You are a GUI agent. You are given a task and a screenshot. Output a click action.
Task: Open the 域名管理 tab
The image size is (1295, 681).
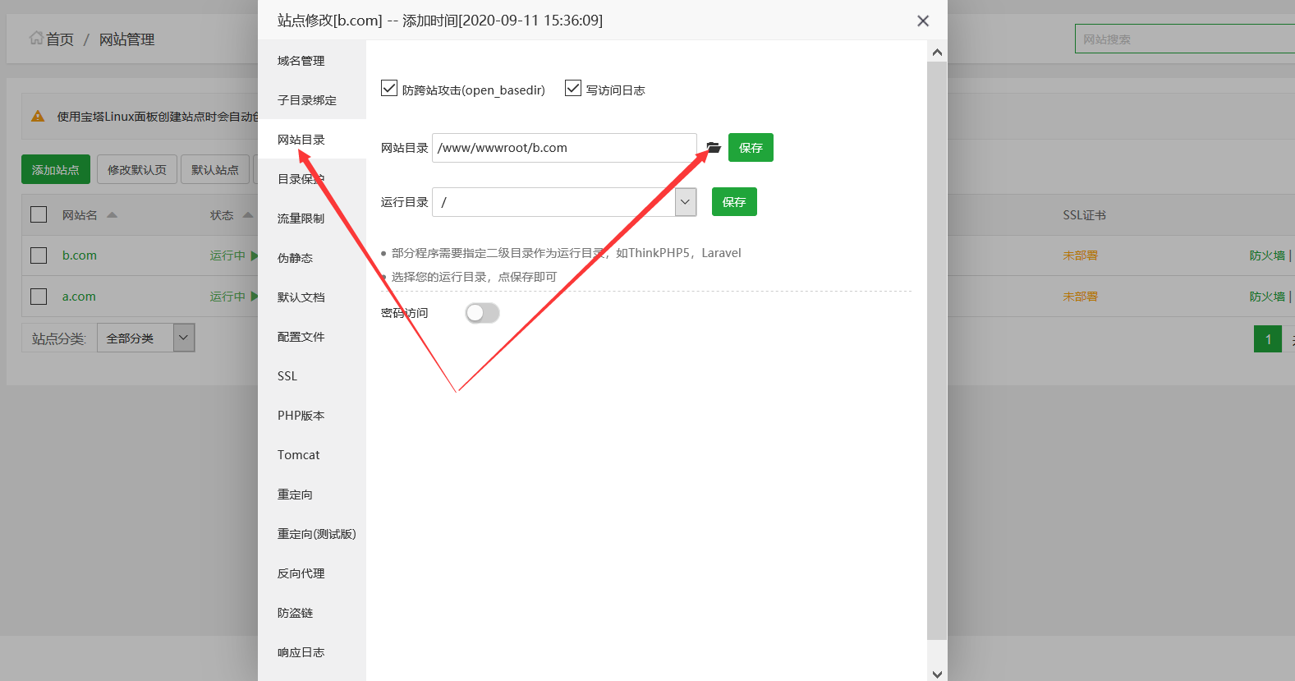click(312, 61)
